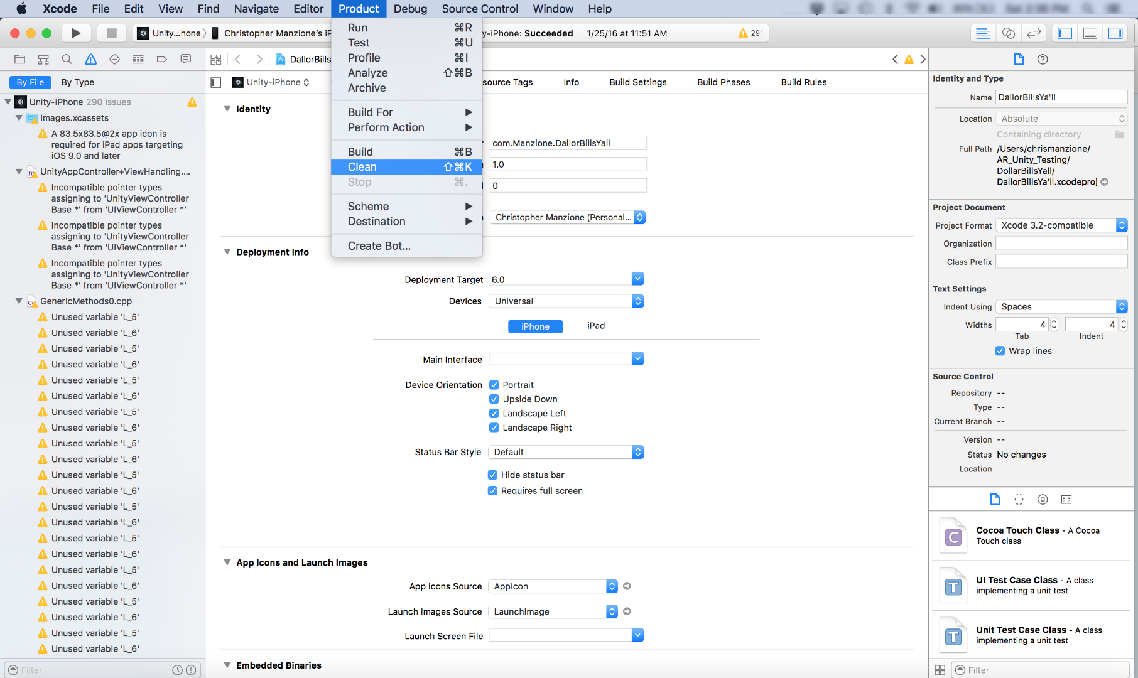Open the Project navigator folder icon

(19, 59)
